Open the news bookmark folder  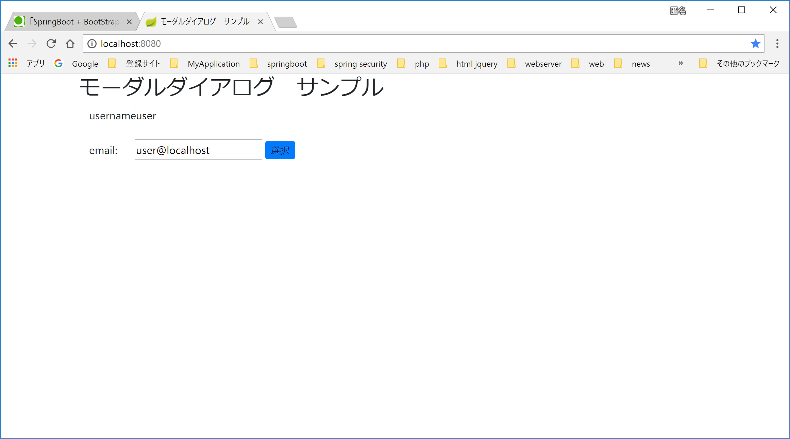(632, 64)
